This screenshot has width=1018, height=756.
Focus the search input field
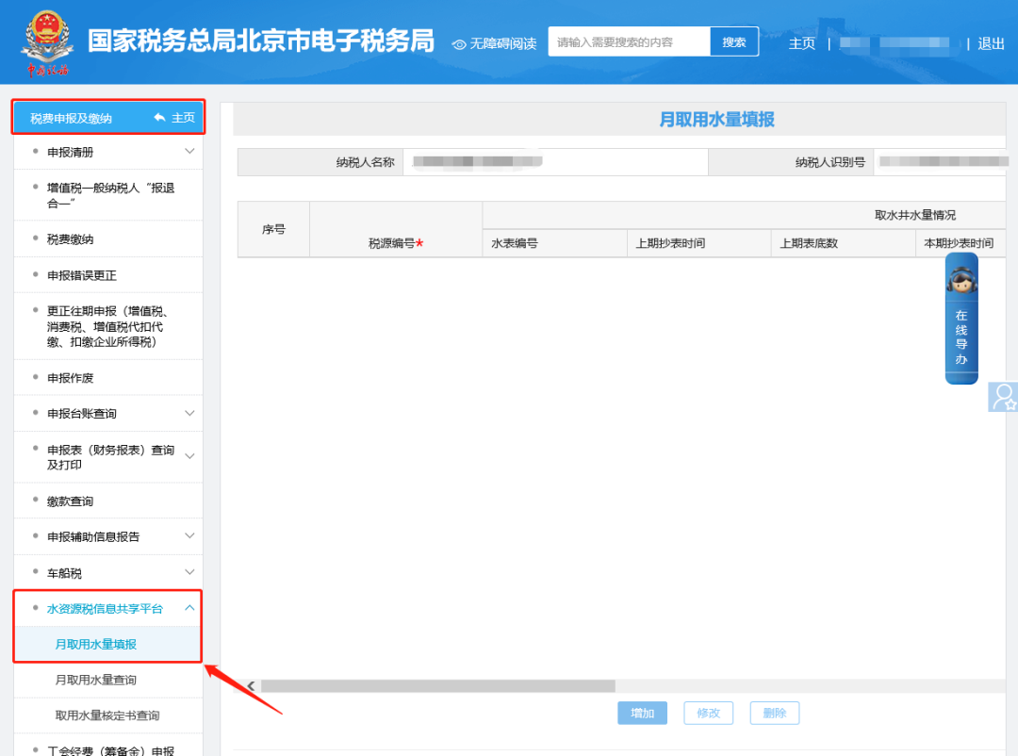click(x=629, y=42)
